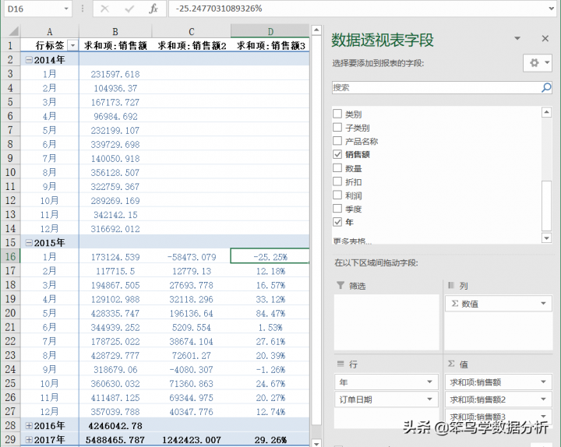Click the field list scrollbar thumb
The image size is (561, 447).
click(x=546, y=206)
